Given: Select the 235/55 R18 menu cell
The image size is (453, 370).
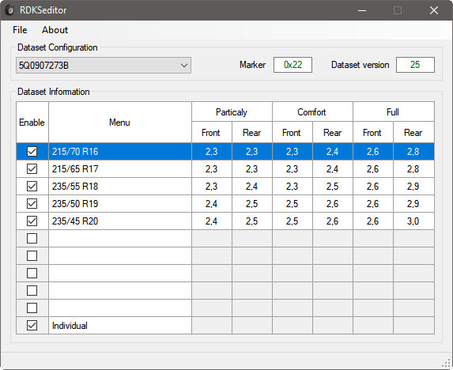Looking at the screenshot, I should [120, 187].
